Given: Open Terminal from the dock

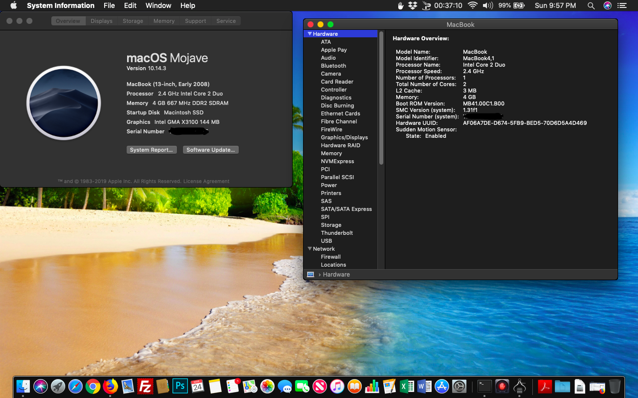Looking at the screenshot, I should click(x=484, y=386).
